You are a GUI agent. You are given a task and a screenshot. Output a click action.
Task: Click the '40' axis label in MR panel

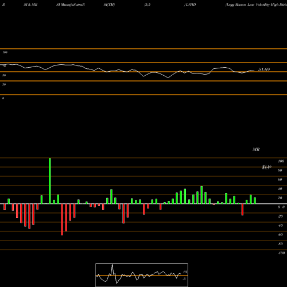[x=280, y=189]
